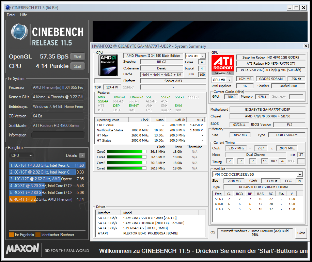Click the Socket AM3 platform field

coord(173,81)
